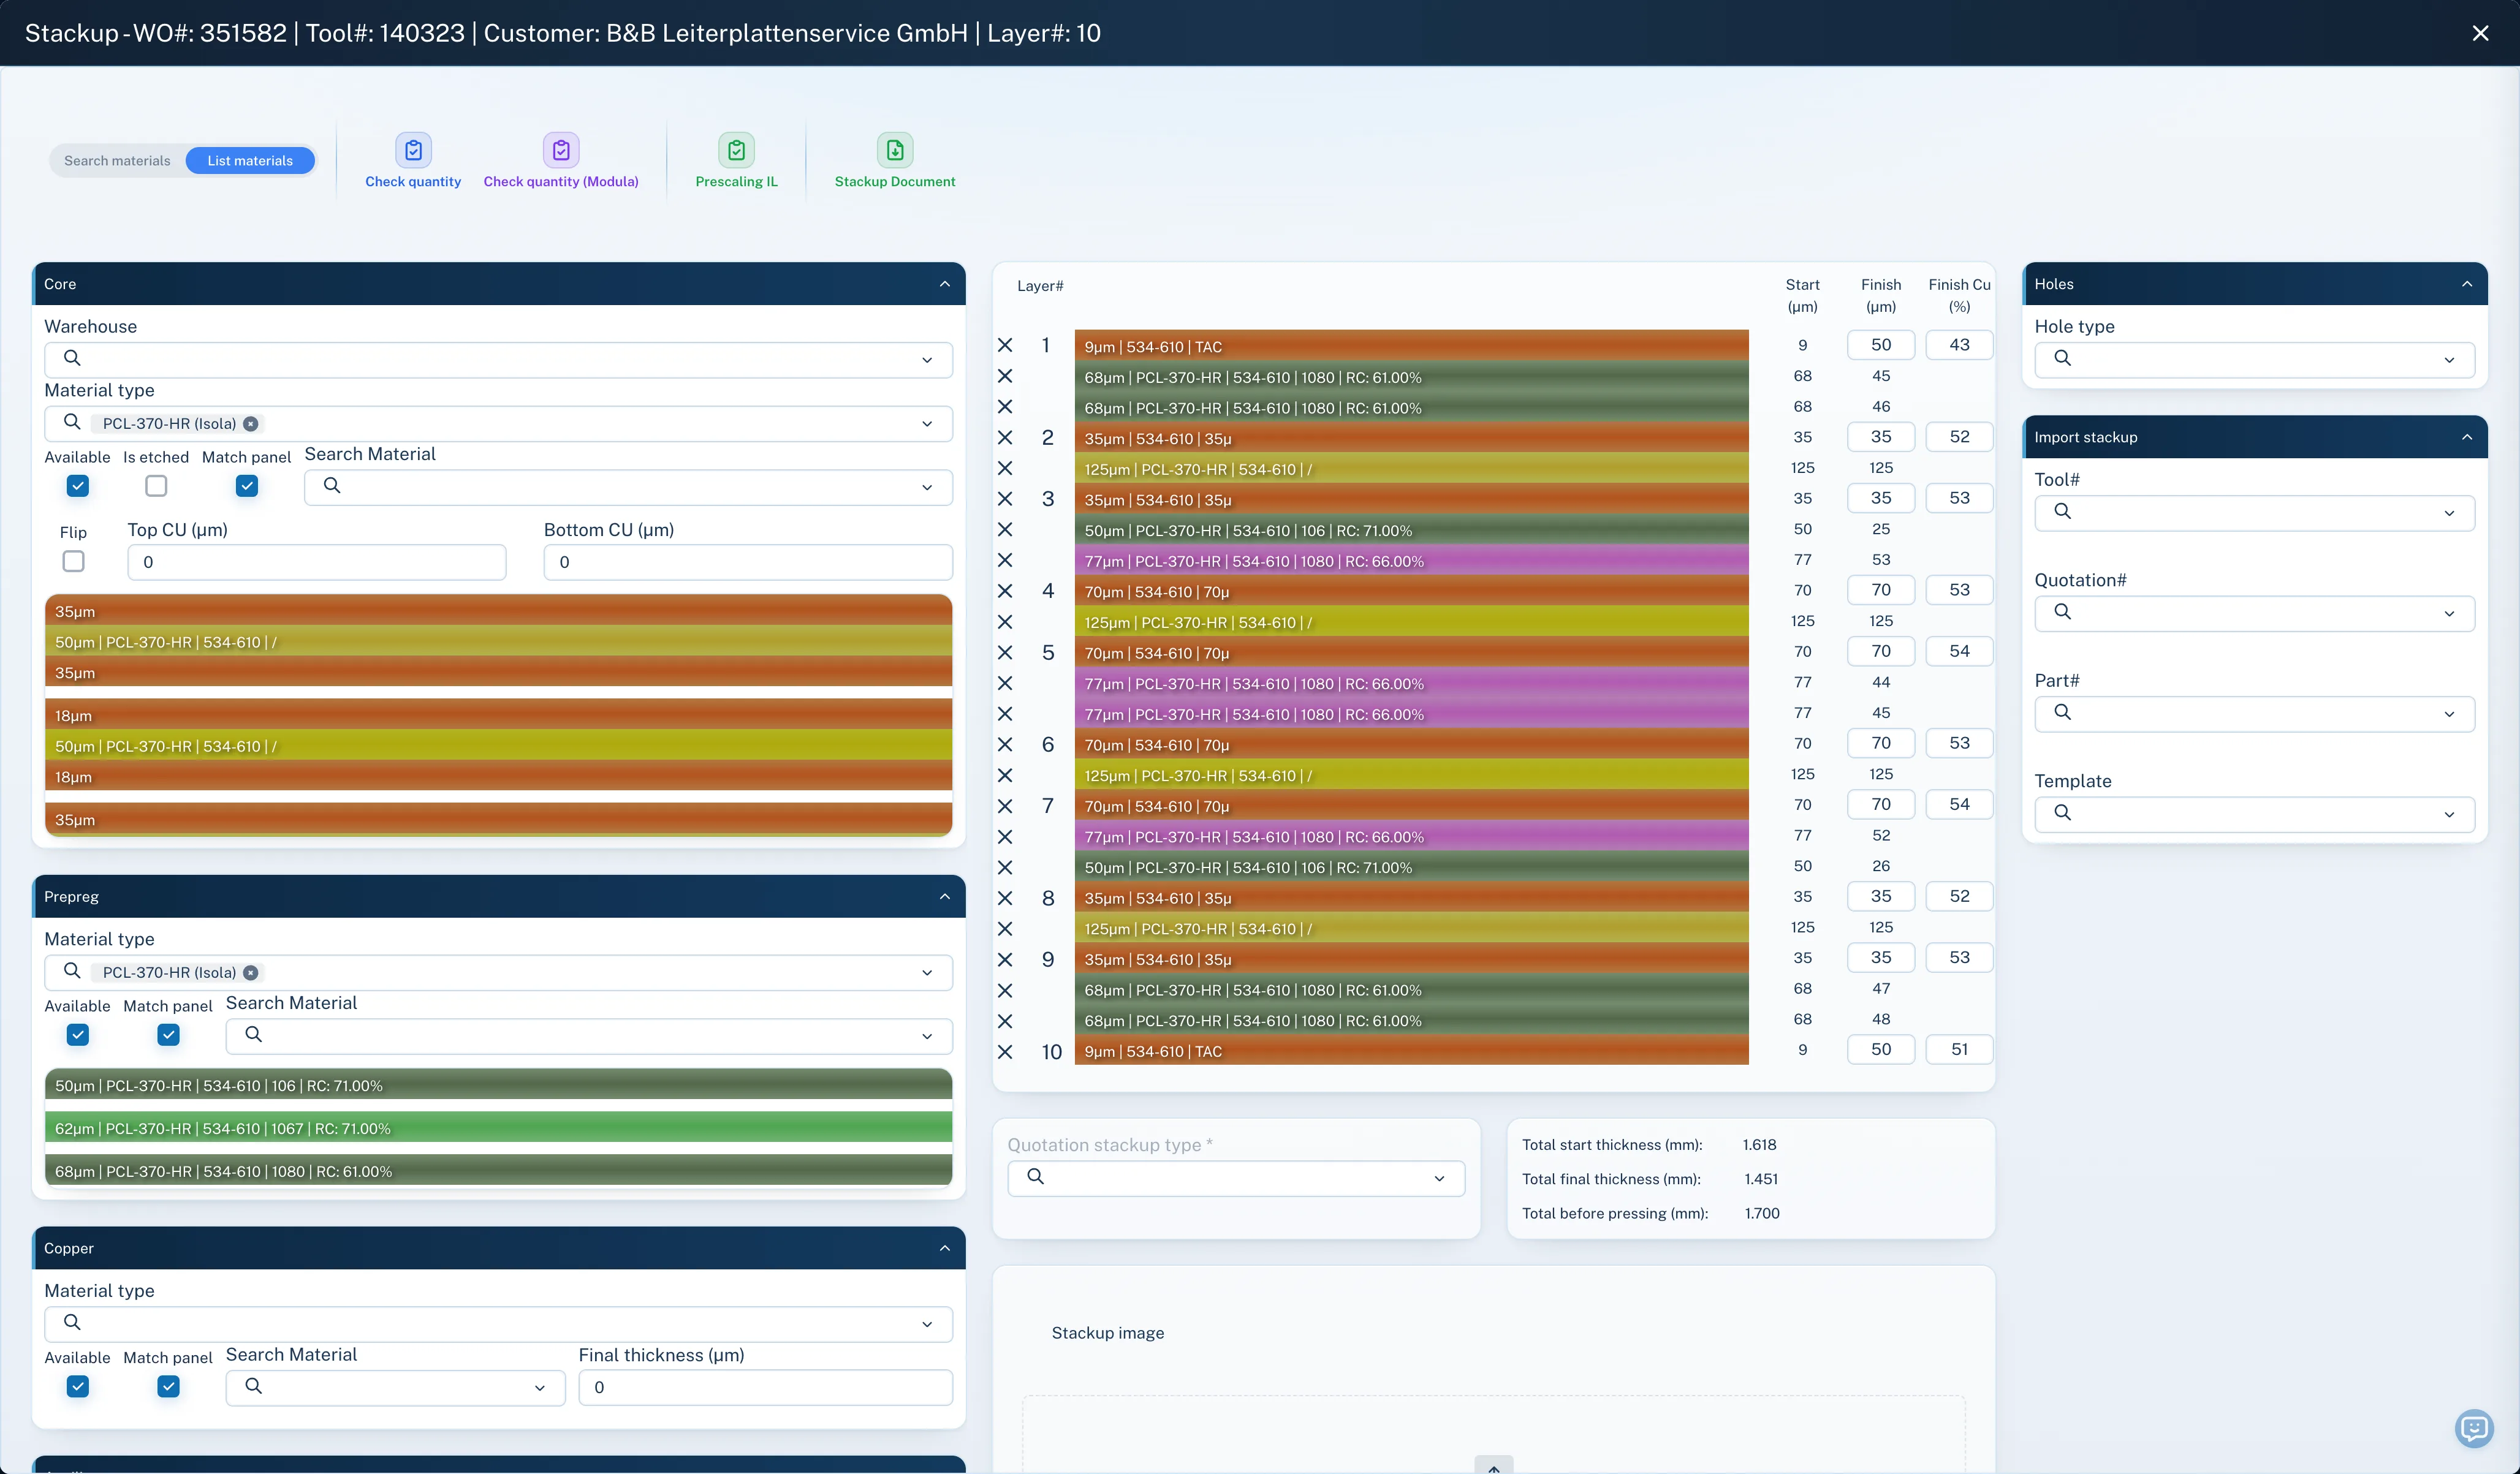Toggle Match panel checkbox in Core
Screen dimensions: 2520x1474
coord(247,486)
